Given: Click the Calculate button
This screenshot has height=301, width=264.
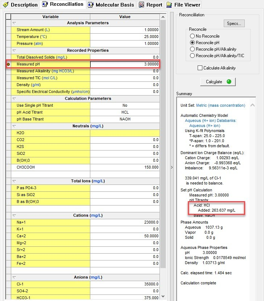Looking at the screenshot, I should [218, 82].
